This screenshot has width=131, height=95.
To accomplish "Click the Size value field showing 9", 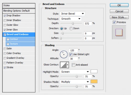I will click(x=88, y=33).
